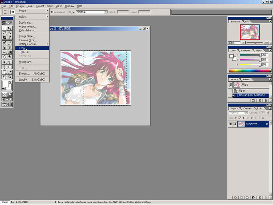Image resolution: width=273 pixels, height=205 pixels.
Task: Select the Lasso tool
Action: click(4, 33)
